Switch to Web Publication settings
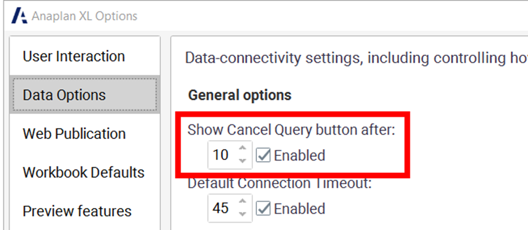Image resolution: width=528 pixels, height=230 pixels. pos(74,134)
